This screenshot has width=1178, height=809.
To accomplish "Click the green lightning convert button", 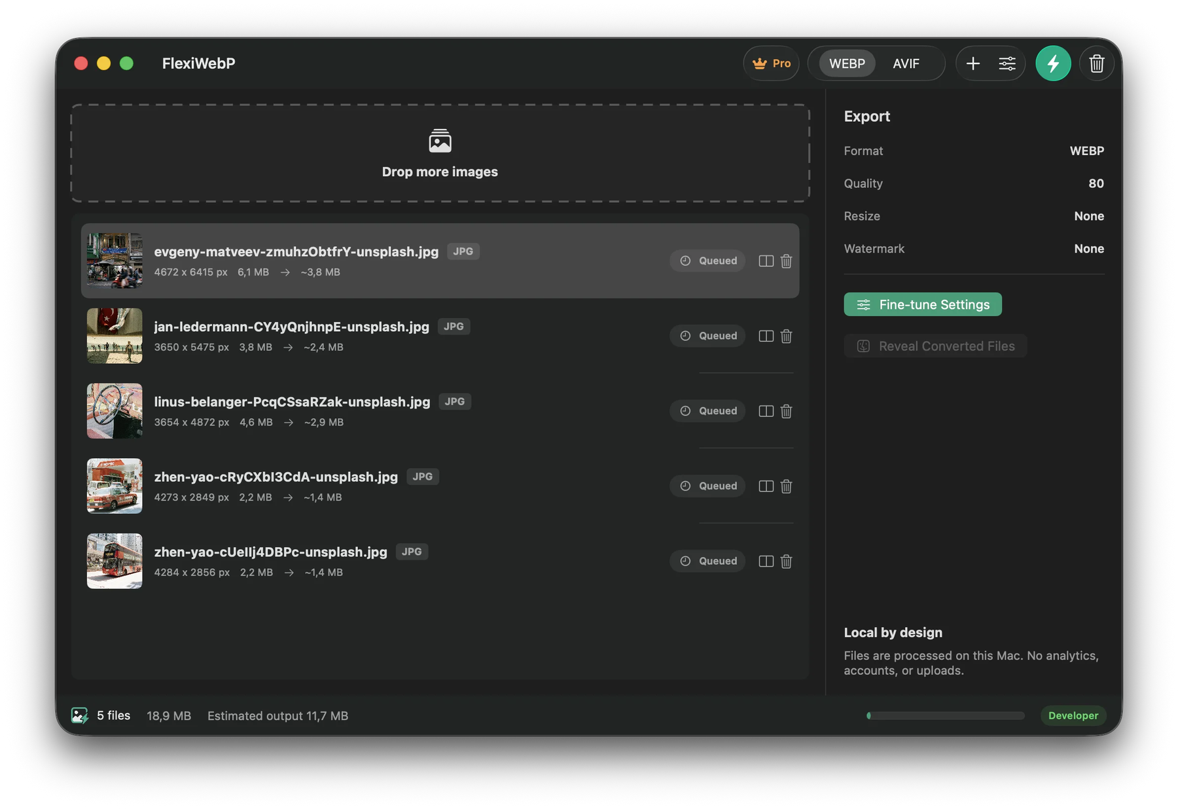I will tap(1052, 63).
